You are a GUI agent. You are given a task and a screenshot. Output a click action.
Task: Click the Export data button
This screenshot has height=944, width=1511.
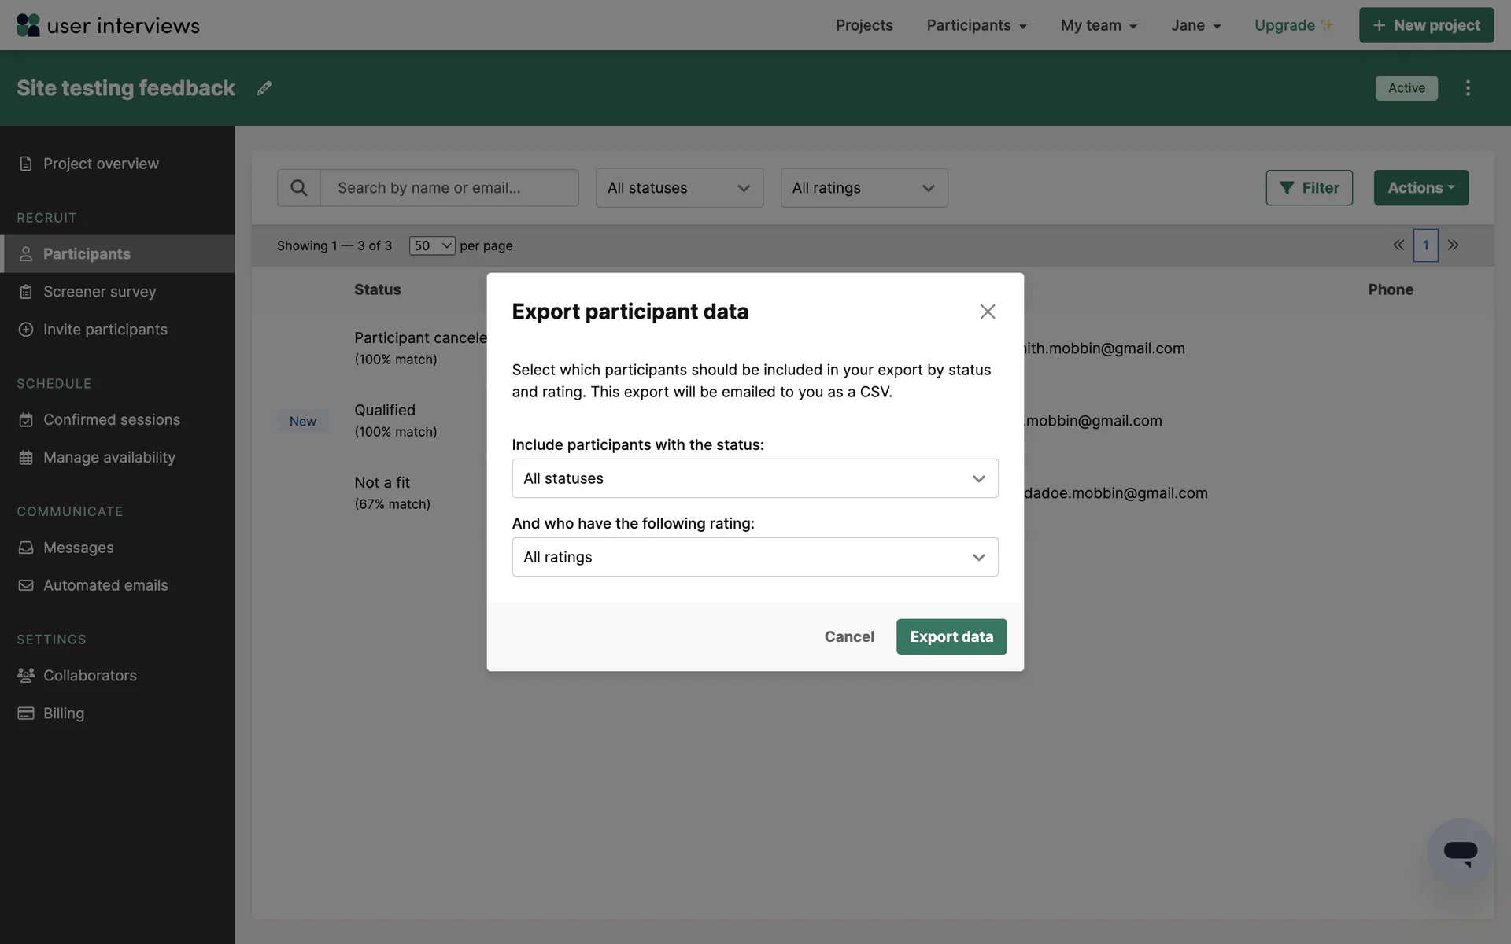click(x=951, y=636)
